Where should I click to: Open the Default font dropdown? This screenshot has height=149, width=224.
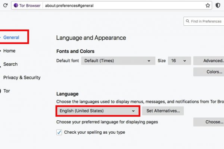tap(118, 61)
